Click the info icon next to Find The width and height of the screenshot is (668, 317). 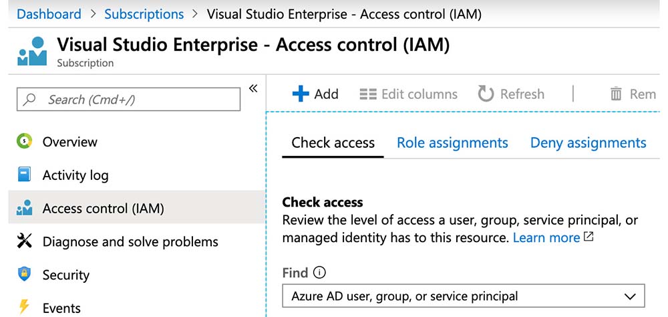(319, 273)
